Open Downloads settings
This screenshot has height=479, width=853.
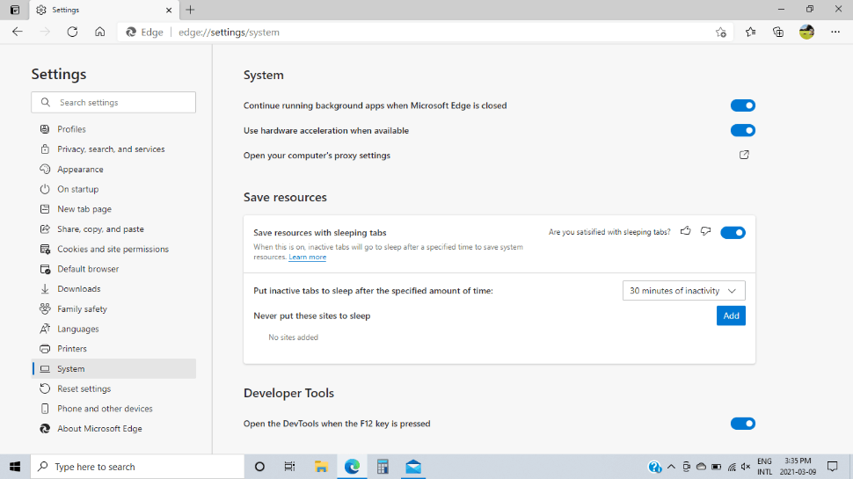[113, 288]
